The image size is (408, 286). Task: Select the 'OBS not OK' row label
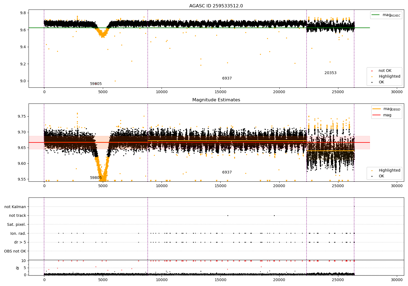click(15, 251)
